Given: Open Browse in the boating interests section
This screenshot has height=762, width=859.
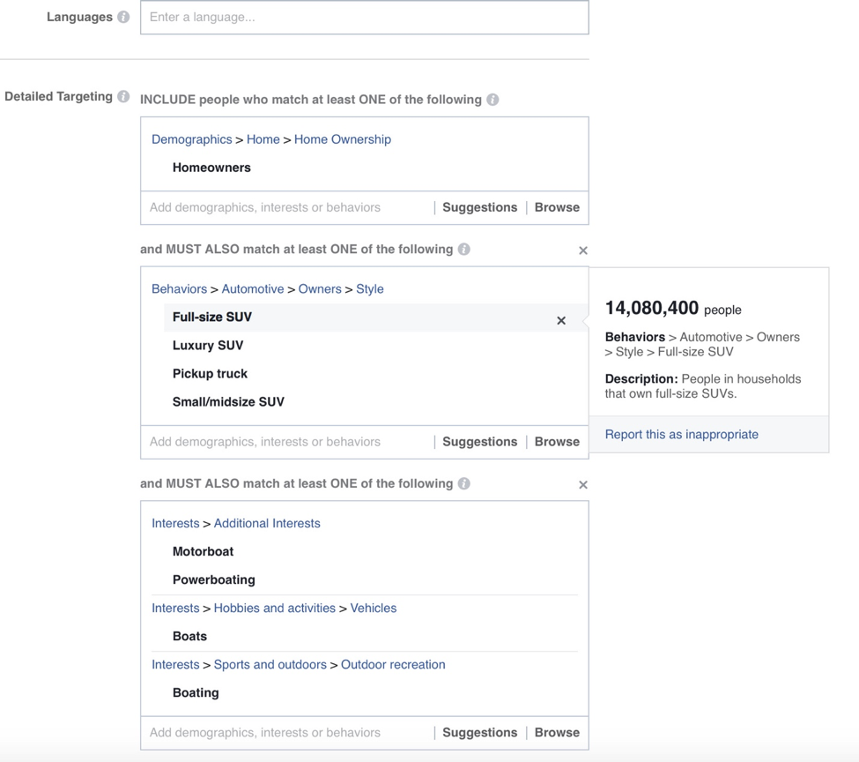Looking at the screenshot, I should tap(557, 733).
